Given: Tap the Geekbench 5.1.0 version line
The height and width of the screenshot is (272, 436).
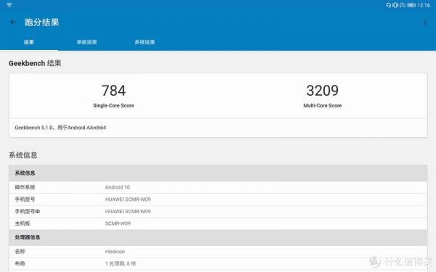Looking at the screenshot, I should 60,128.
